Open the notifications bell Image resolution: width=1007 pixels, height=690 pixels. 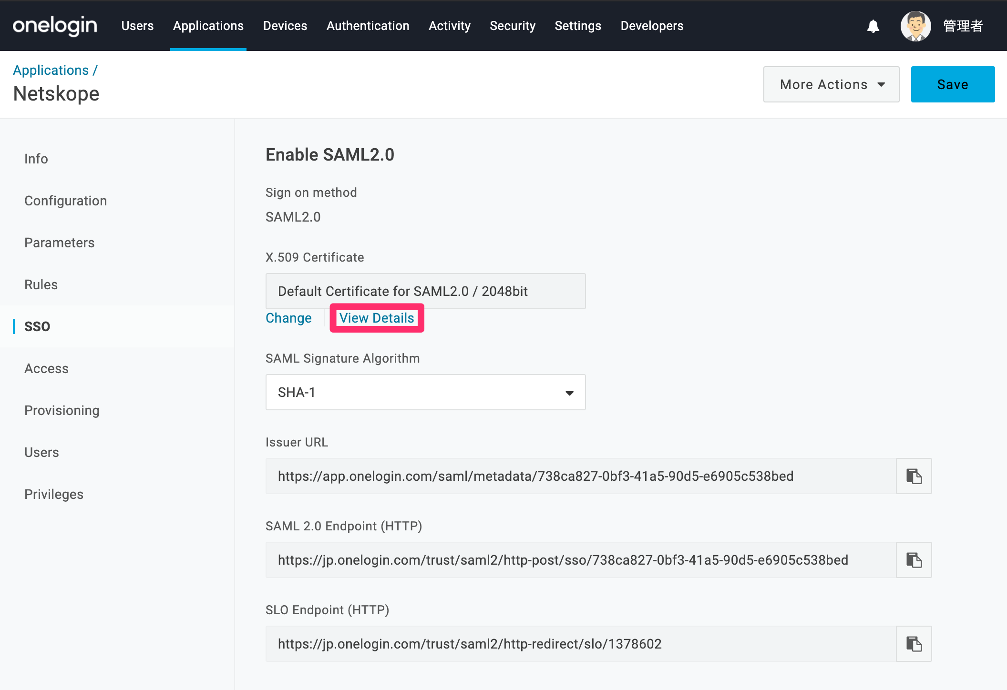pyautogui.click(x=873, y=26)
